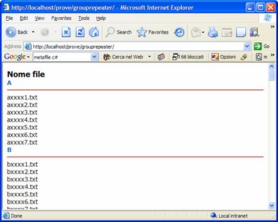The image size is (278, 222).
Task: Click the bxxxx3.txt entry
Action: pyautogui.click(x=23, y=179)
